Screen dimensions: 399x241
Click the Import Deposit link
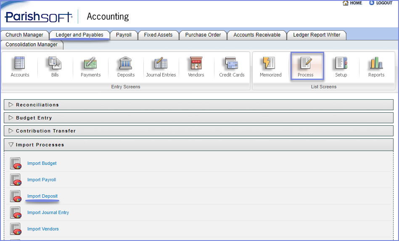42,196
